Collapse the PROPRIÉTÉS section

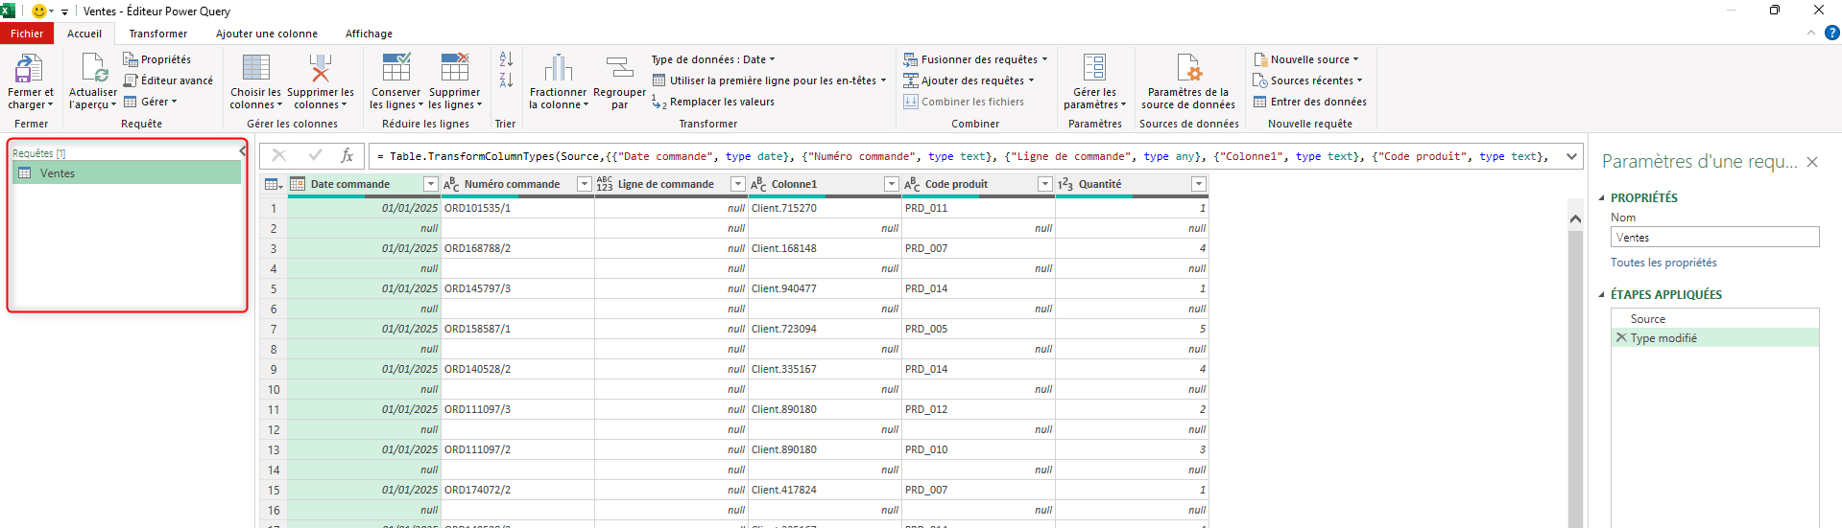tap(1602, 198)
